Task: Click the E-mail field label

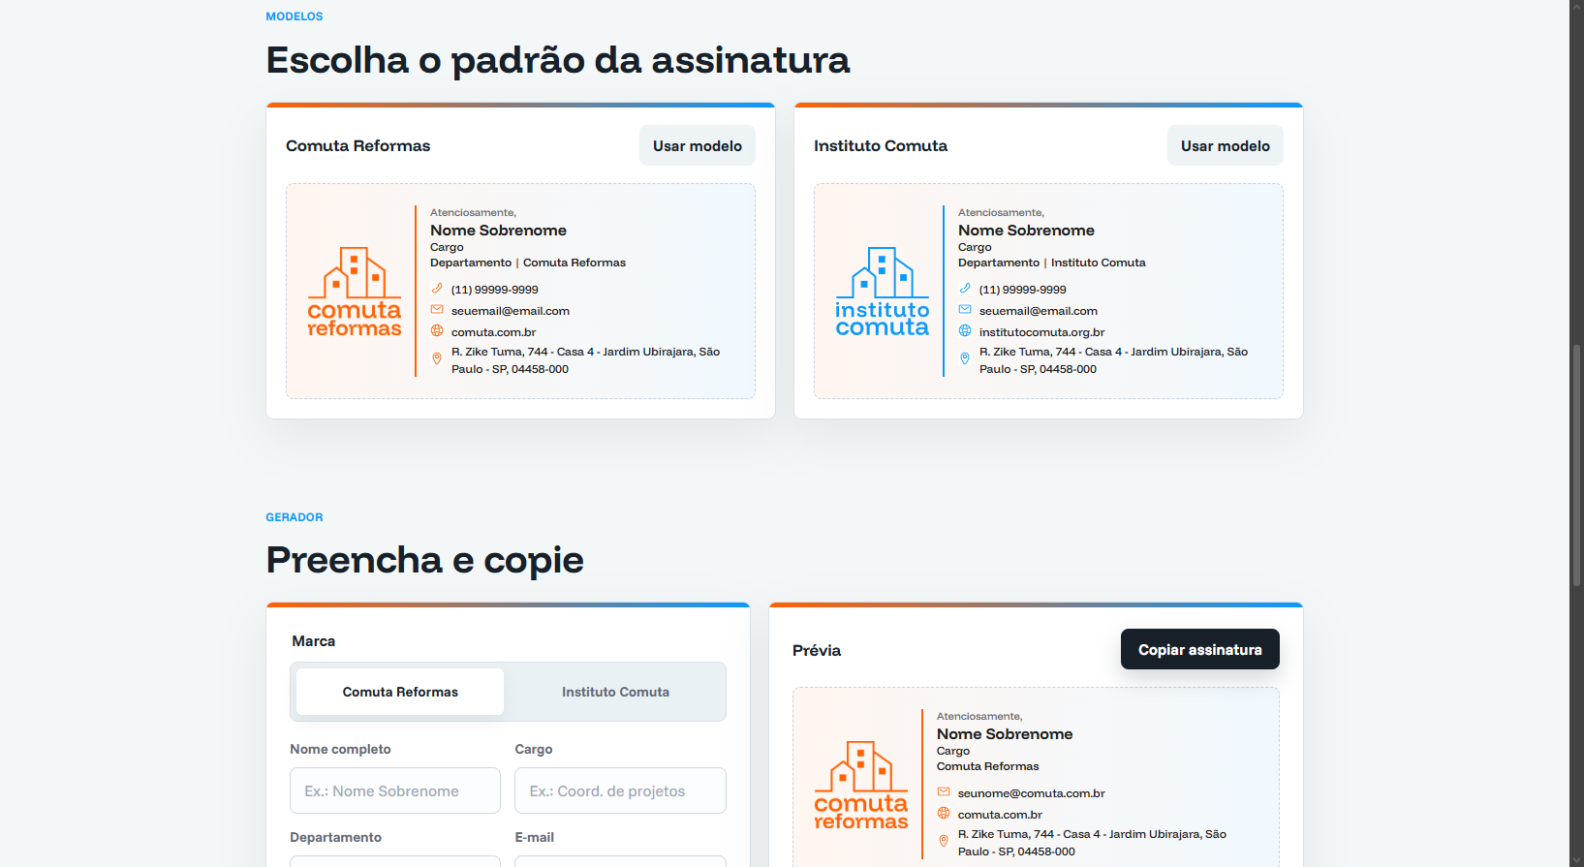Action: (x=535, y=837)
